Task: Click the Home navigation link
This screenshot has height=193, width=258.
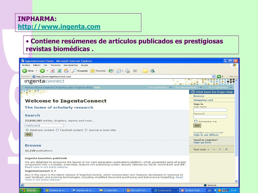Action: [x=29, y=87]
